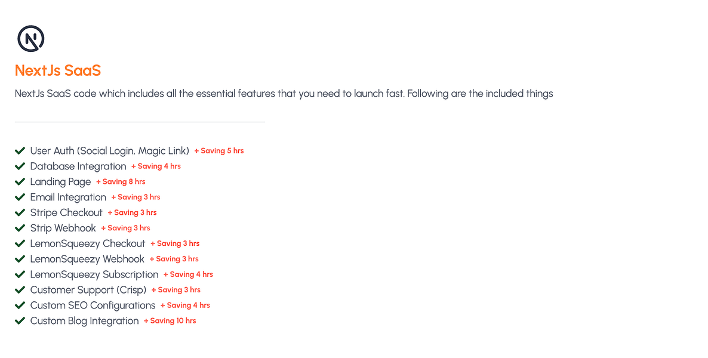The height and width of the screenshot is (358, 708).
Task: Click checkmark icon beside Email Integration
Action: point(20,197)
